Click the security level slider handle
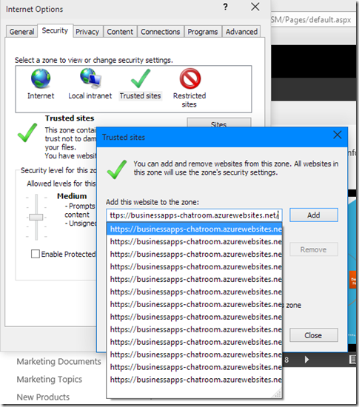This screenshot has width=359, height=407. pos(36,217)
